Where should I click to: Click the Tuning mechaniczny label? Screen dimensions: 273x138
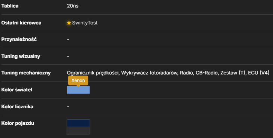pos(26,73)
